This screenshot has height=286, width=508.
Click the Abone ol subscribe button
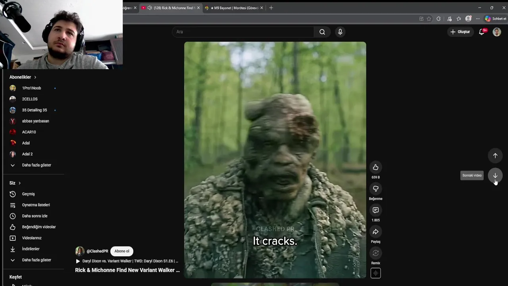pos(122,251)
